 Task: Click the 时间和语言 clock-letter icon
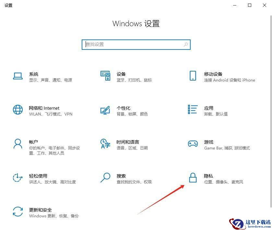[x=105, y=144]
